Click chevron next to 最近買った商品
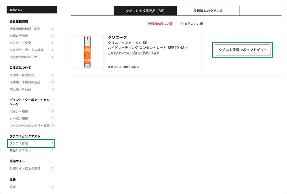The image size is (287, 194). click(53, 89)
